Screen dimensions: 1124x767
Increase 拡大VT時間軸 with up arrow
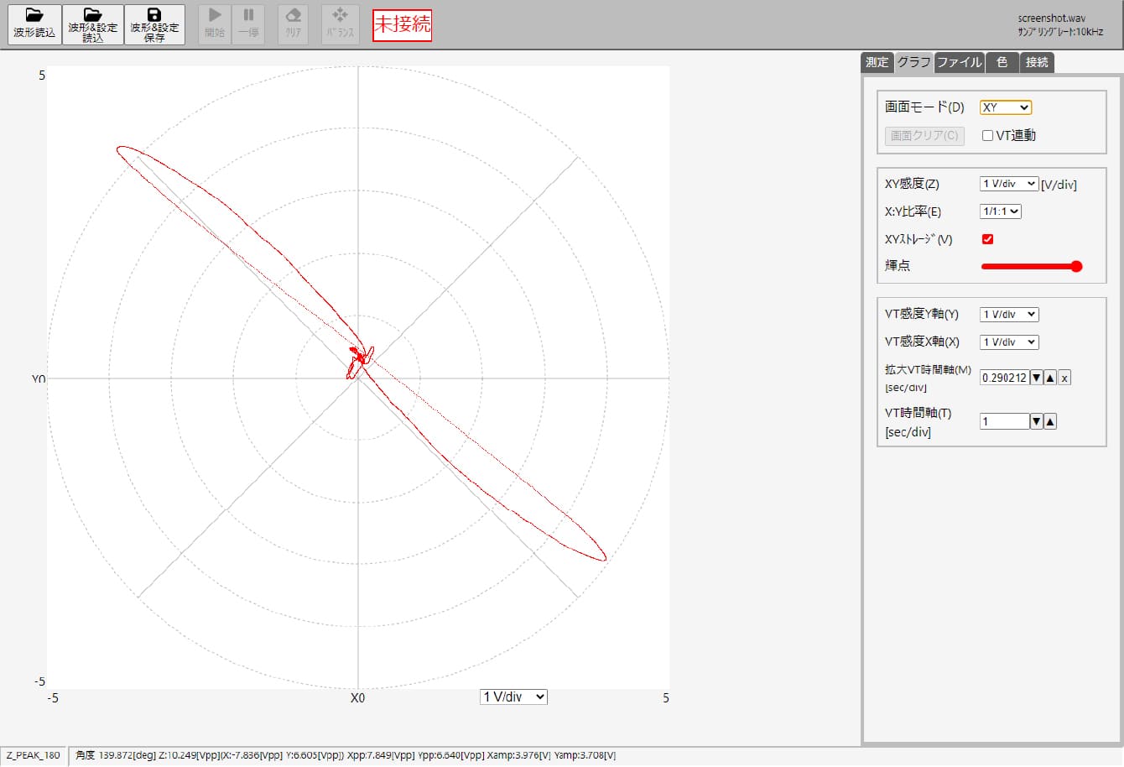tap(1050, 378)
